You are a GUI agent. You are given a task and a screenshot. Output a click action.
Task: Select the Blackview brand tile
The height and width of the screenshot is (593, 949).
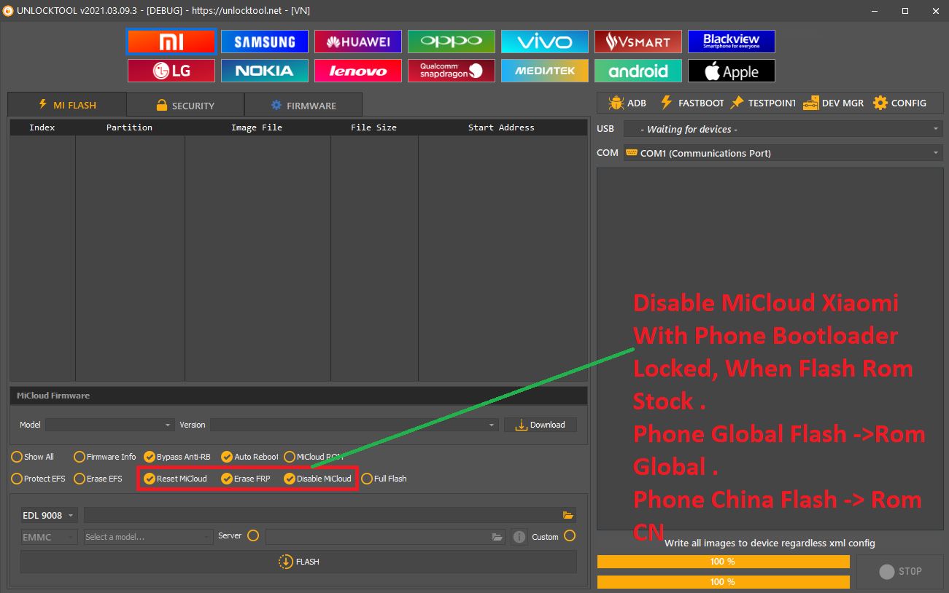pyautogui.click(x=732, y=42)
